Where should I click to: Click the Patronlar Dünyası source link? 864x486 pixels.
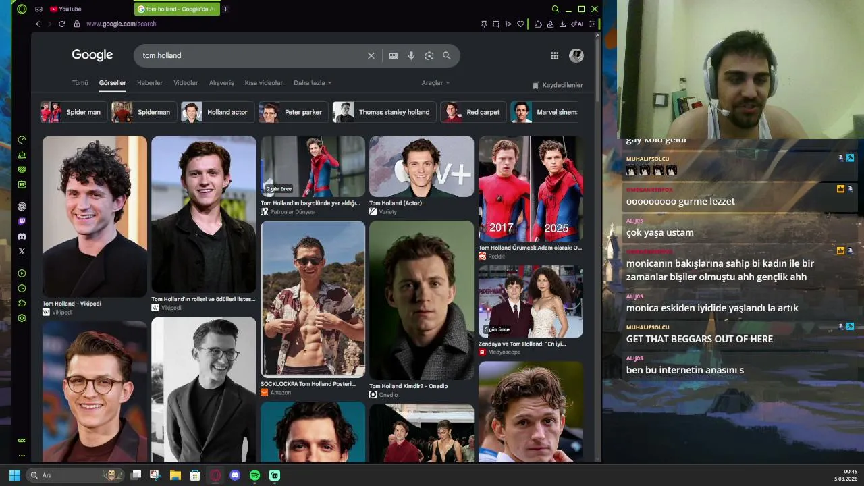[288, 212]
